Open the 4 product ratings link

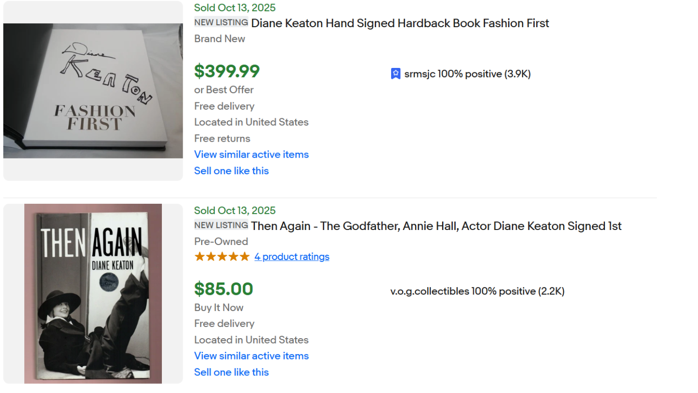(292, 257)
